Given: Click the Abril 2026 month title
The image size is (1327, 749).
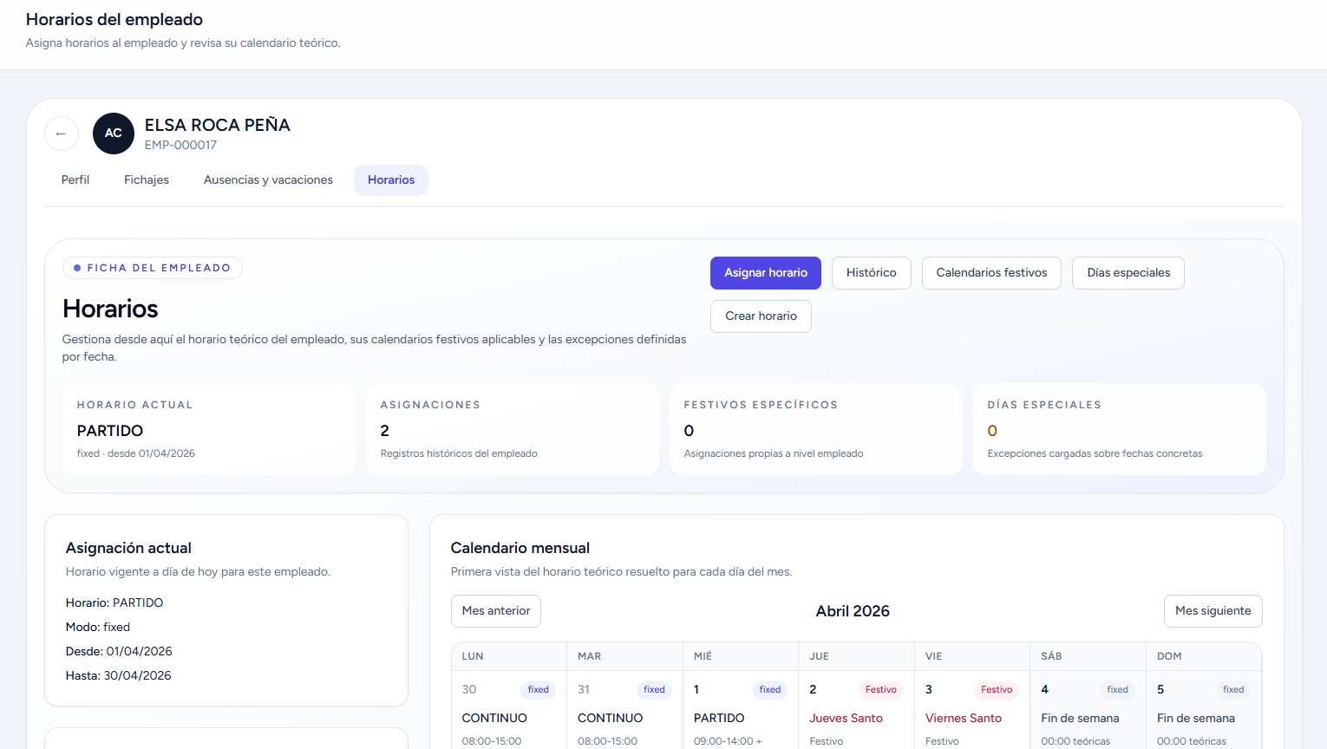Looking at the screenshot, I should tap(853, 611).
